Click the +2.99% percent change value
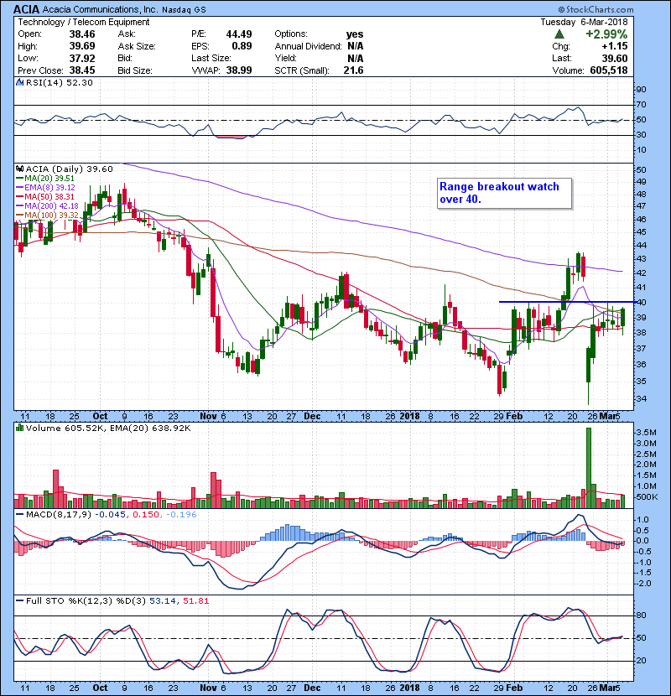This screenshot has height=696, width=671. [606, 34]
